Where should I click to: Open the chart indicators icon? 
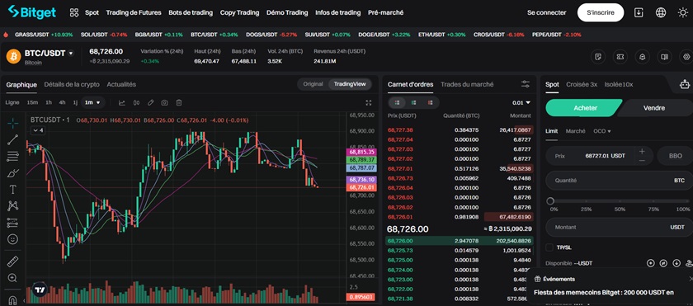coord(122,102)
